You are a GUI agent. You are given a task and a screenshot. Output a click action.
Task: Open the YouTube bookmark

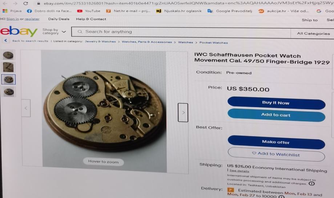89,11
